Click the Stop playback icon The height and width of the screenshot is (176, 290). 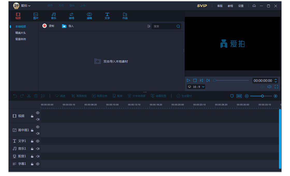(195, 80)
